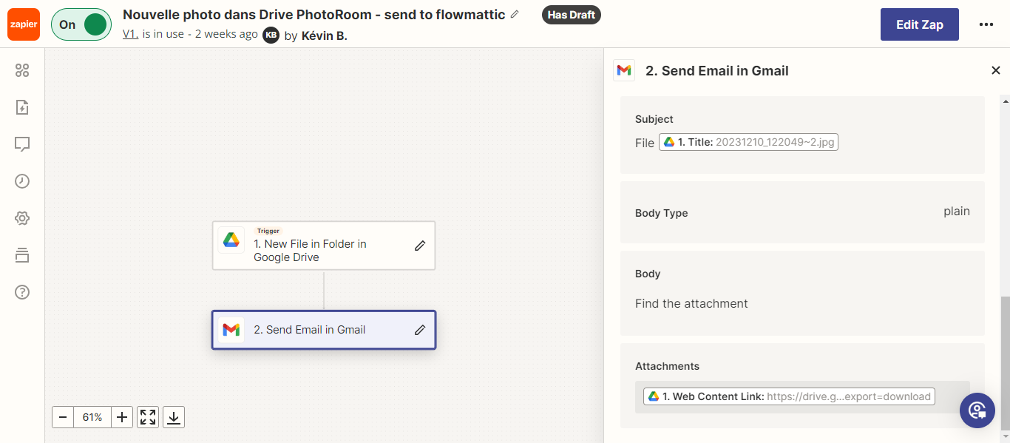Open the help question mark icon
1010x443 pixels.
[22, 292]
